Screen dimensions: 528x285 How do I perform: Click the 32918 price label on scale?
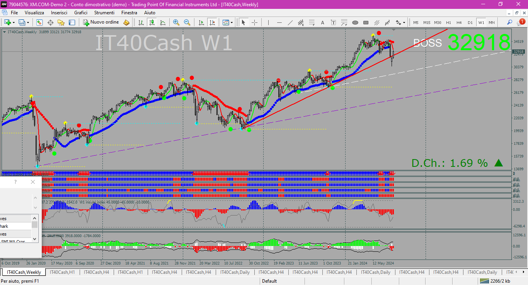click(518, 51)
